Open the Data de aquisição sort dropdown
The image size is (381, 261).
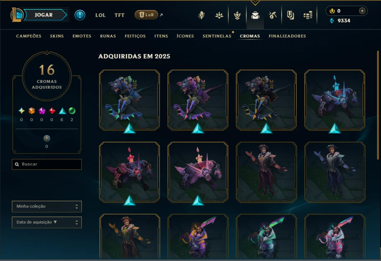[47, 222]
